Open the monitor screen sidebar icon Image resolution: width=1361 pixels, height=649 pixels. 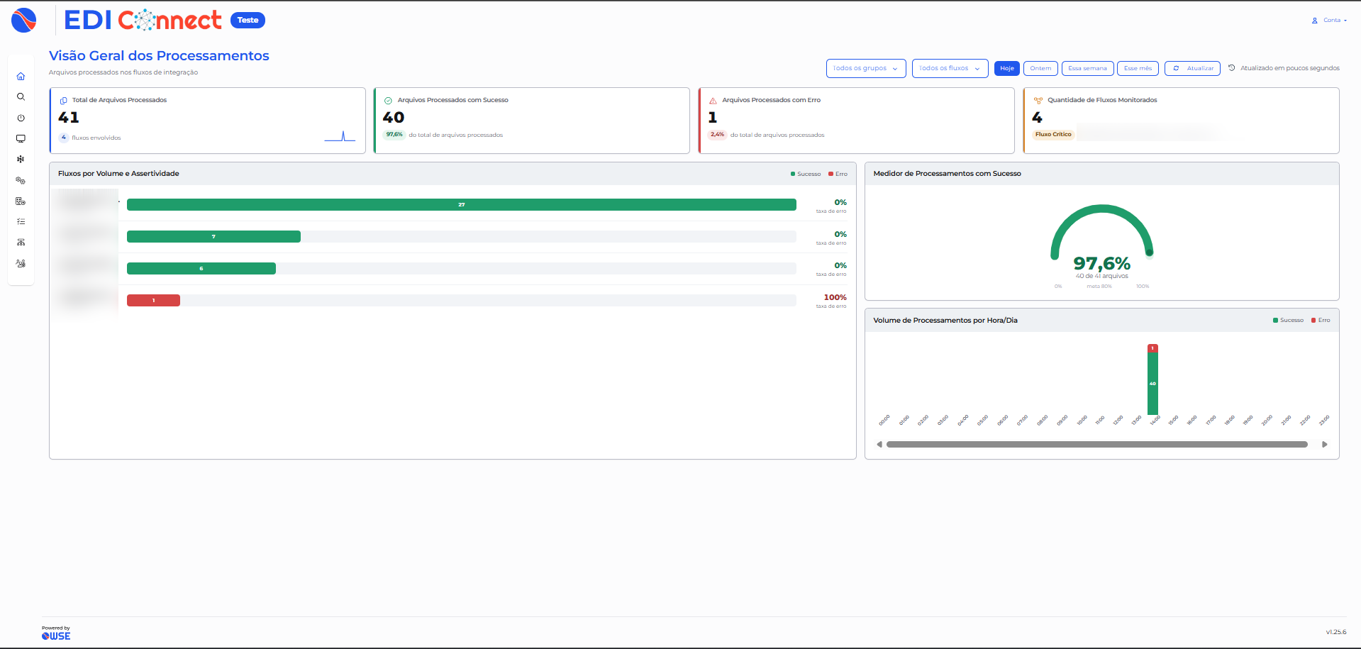[x=21, y=138]
